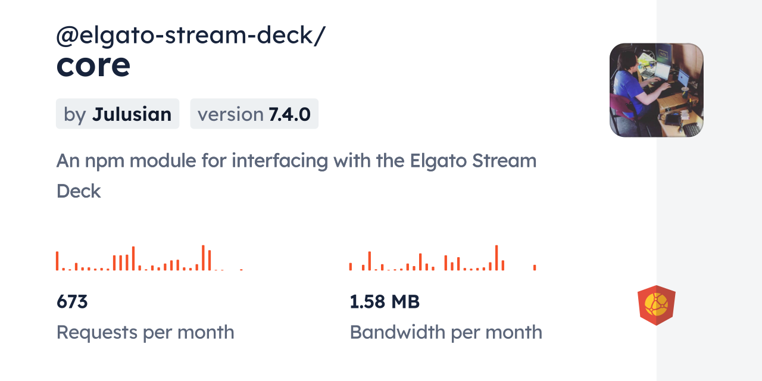Click the 673 requests count
Image resolution: width=762 pixels, height=381 pixels.
coord(72,302)
